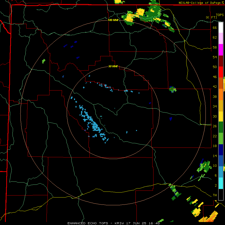Click the 38 legend value
This screenshot has height=225, width=225.
pyautogui.click(x=215, y=96)
